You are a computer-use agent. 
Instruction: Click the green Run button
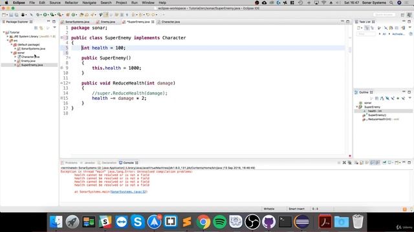45,15
